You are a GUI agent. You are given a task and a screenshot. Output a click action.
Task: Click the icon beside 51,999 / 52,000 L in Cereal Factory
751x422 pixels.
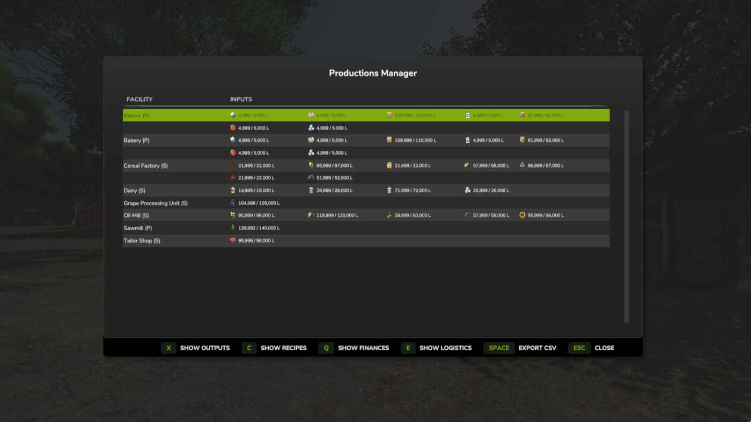(x=311, y=178)
